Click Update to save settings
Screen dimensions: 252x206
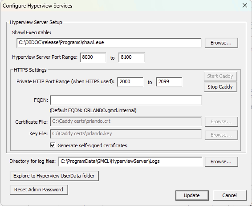coord(192,195)
